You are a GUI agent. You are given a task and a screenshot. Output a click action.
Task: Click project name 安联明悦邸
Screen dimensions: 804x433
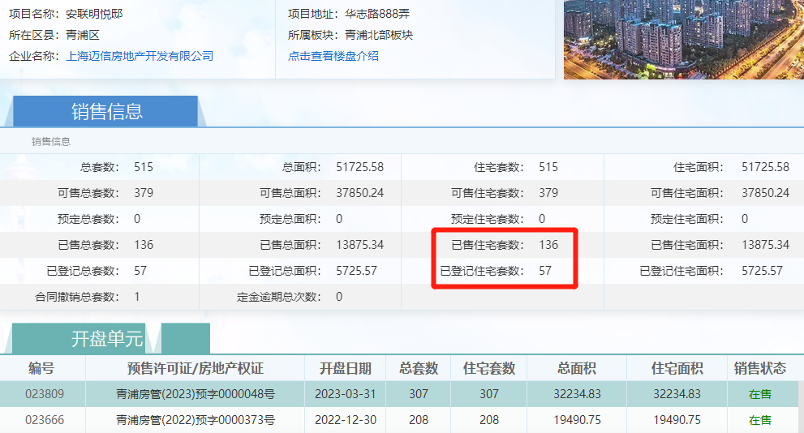94,14
